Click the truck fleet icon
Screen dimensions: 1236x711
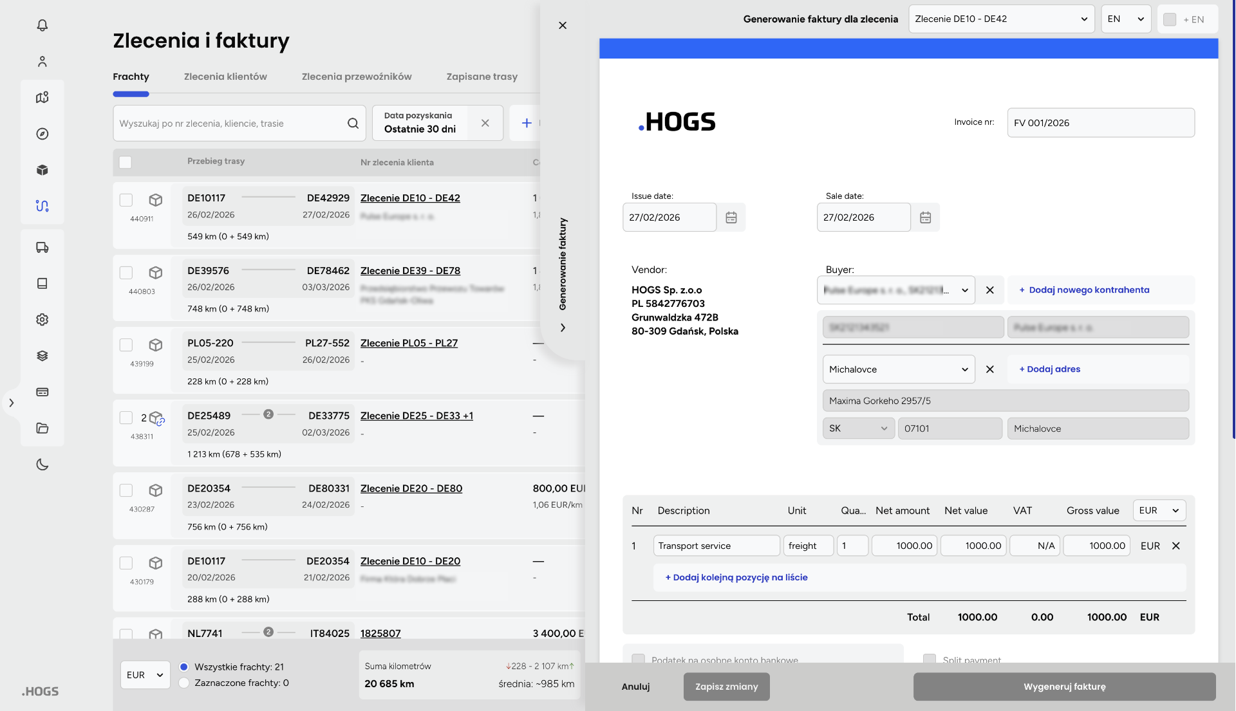point(42,248)
